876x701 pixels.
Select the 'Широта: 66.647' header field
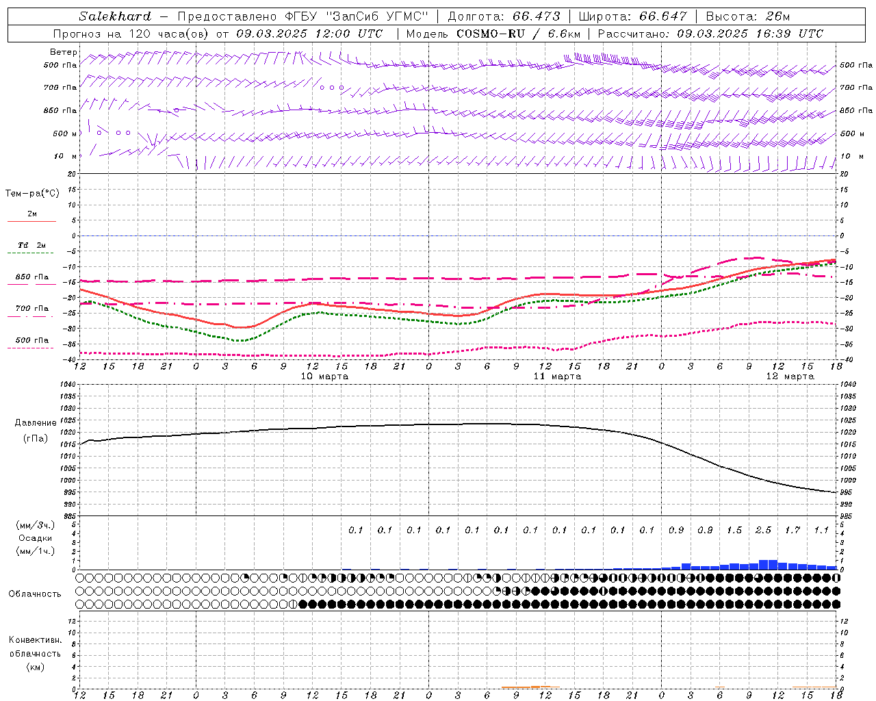[x=632, y=16]
